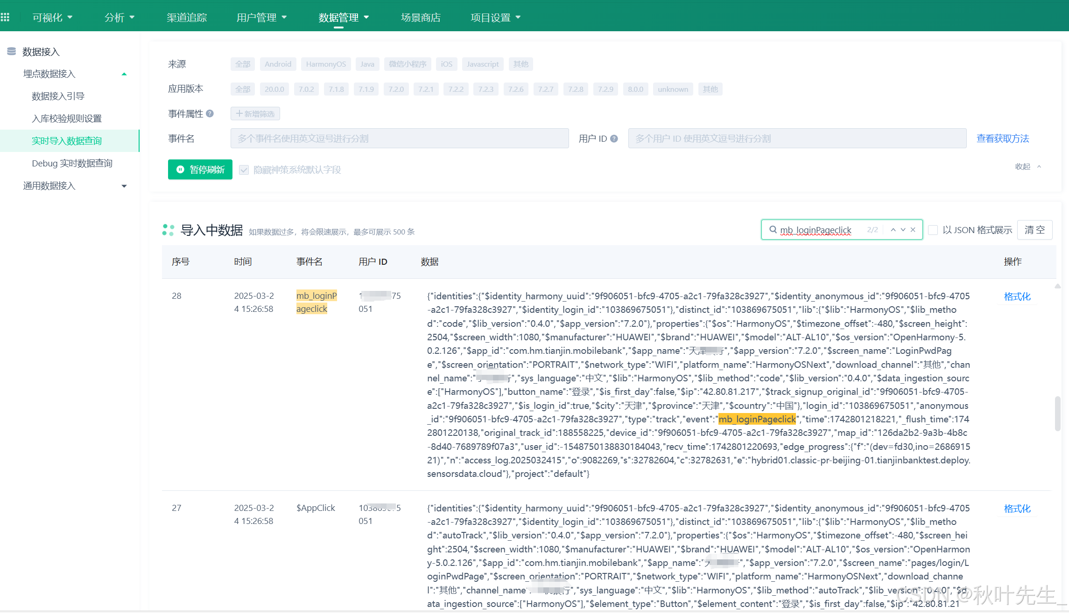Open the 查看获取方法 link
1069x613 pixels.
1003,138
